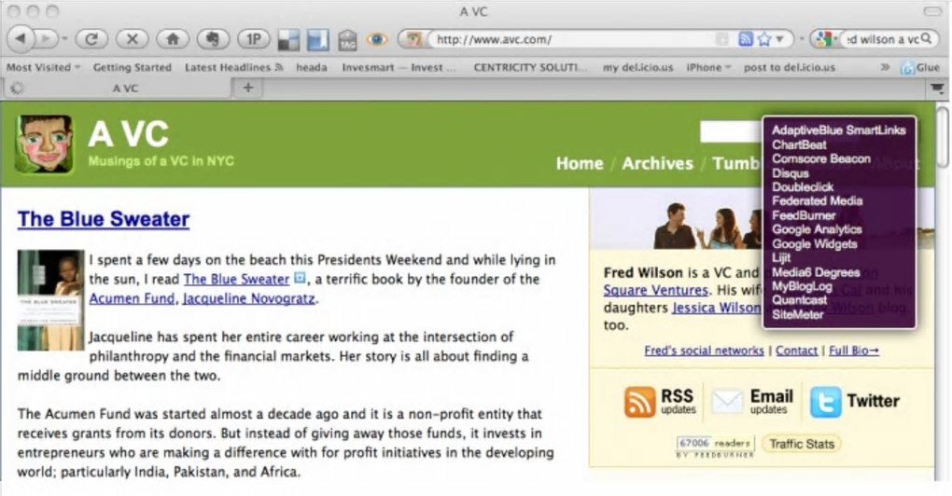
Task: Follow the Jacqueline Novogratz link
Action: point(249,299)
